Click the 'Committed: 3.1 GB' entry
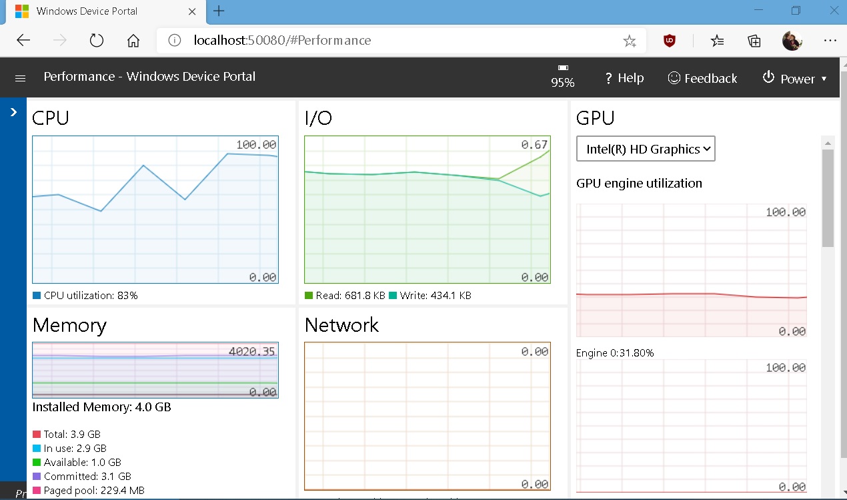Viewport: 847px width, 500px height. 87,477
